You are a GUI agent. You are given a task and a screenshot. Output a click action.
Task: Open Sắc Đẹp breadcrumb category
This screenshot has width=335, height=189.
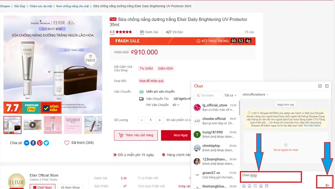20,6
